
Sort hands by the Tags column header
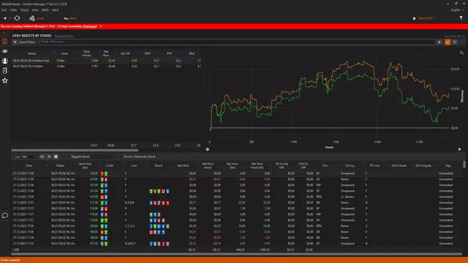[x=448, y=166]
